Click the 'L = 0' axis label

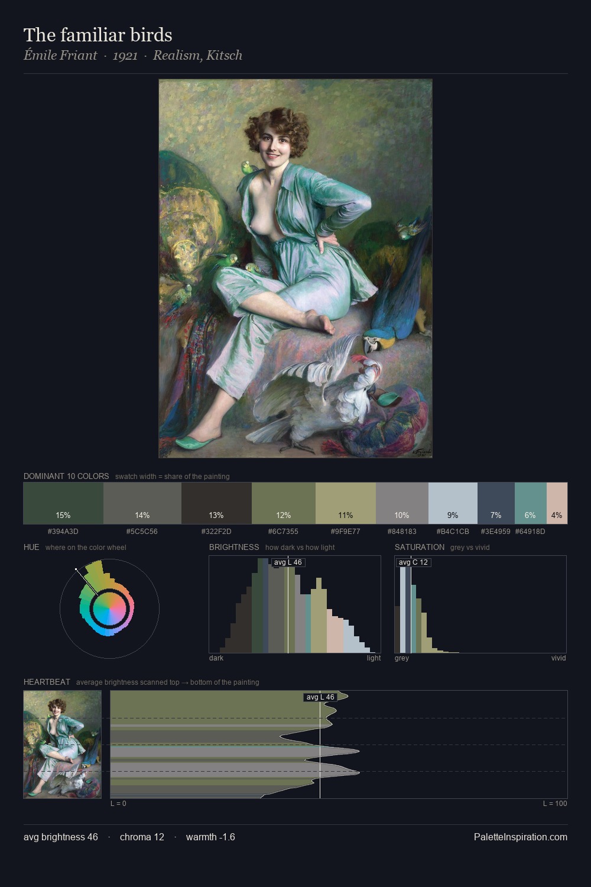(x=118, y=803)
